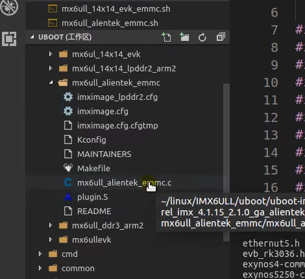Viewport: 305px width, 279px height.
Task: Select the mx6ullevk folder name
Action: pos(91,240)
